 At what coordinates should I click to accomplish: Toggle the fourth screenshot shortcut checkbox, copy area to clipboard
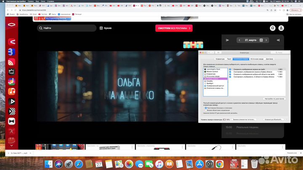click(x=230, y=77)
